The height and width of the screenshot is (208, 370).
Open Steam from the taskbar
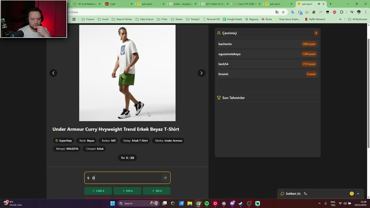click(240, 203)
